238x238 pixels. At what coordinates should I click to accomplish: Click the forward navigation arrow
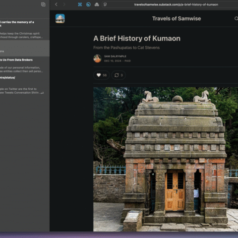(x=64, y=4)
